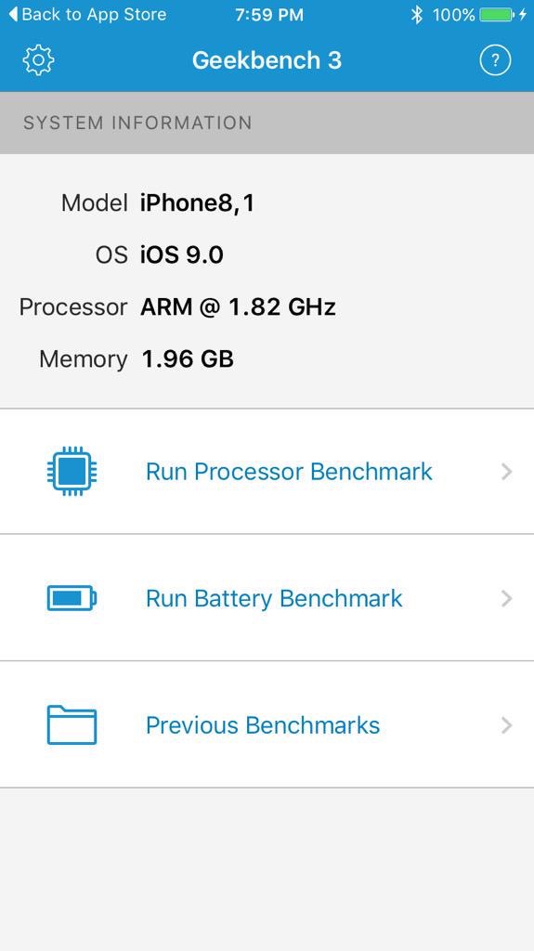Image resolution: width=534 pixels, height=951 pixels.
Task: Tap the back arrow to App Store
Action: pos(13,14)
